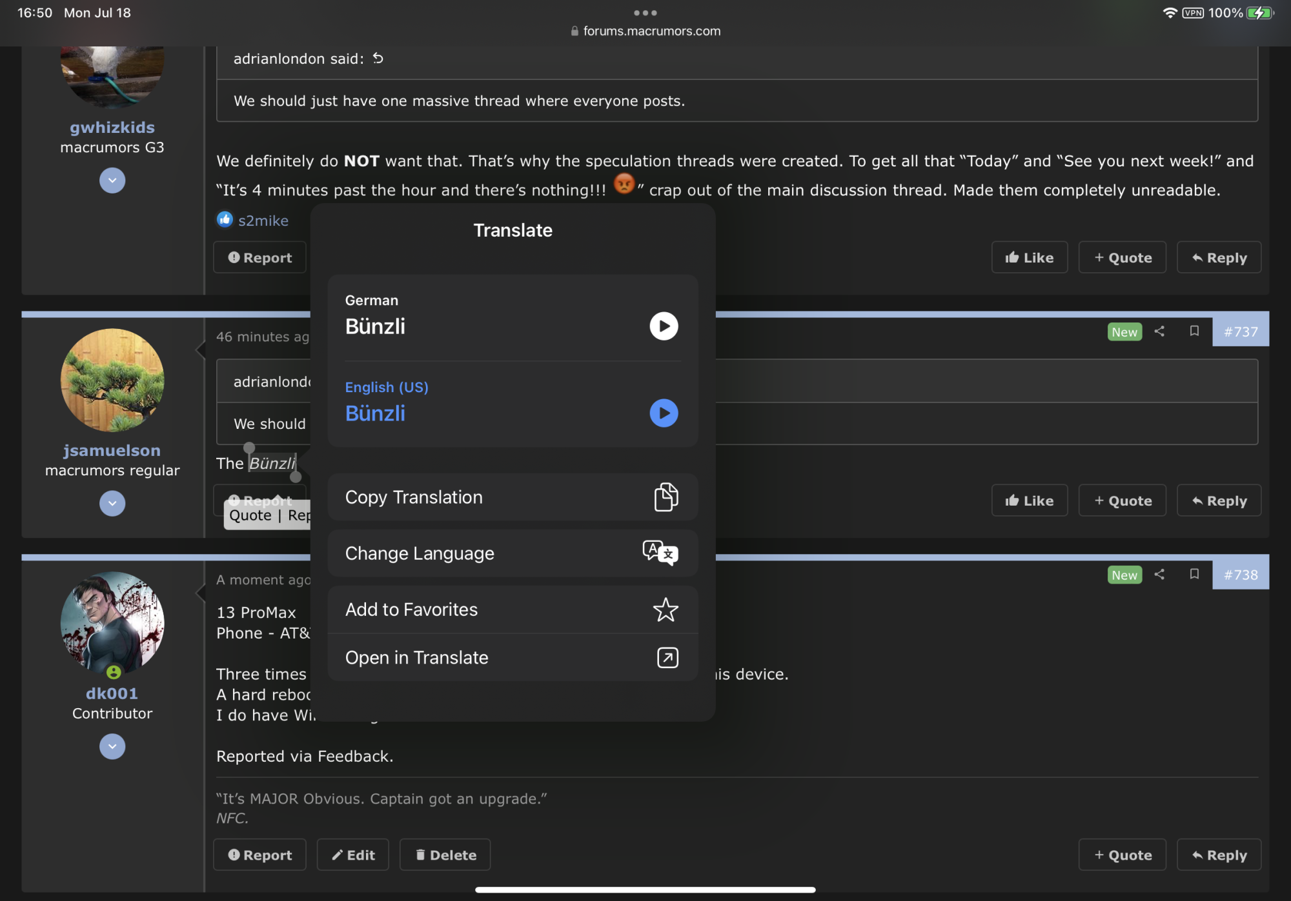
Task: Expand jsamuelson user details chevron
Action: click(112, 504)
